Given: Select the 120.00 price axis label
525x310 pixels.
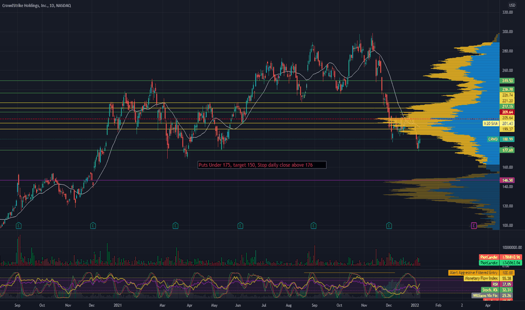Looking at the screenshot, I should point(508,206).
